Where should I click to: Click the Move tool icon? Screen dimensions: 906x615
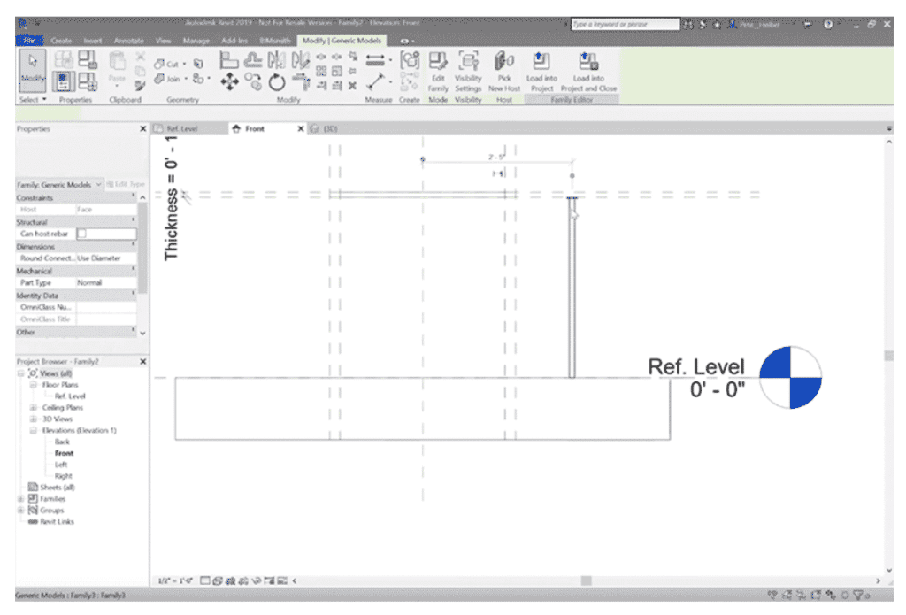tap(229, 82)
